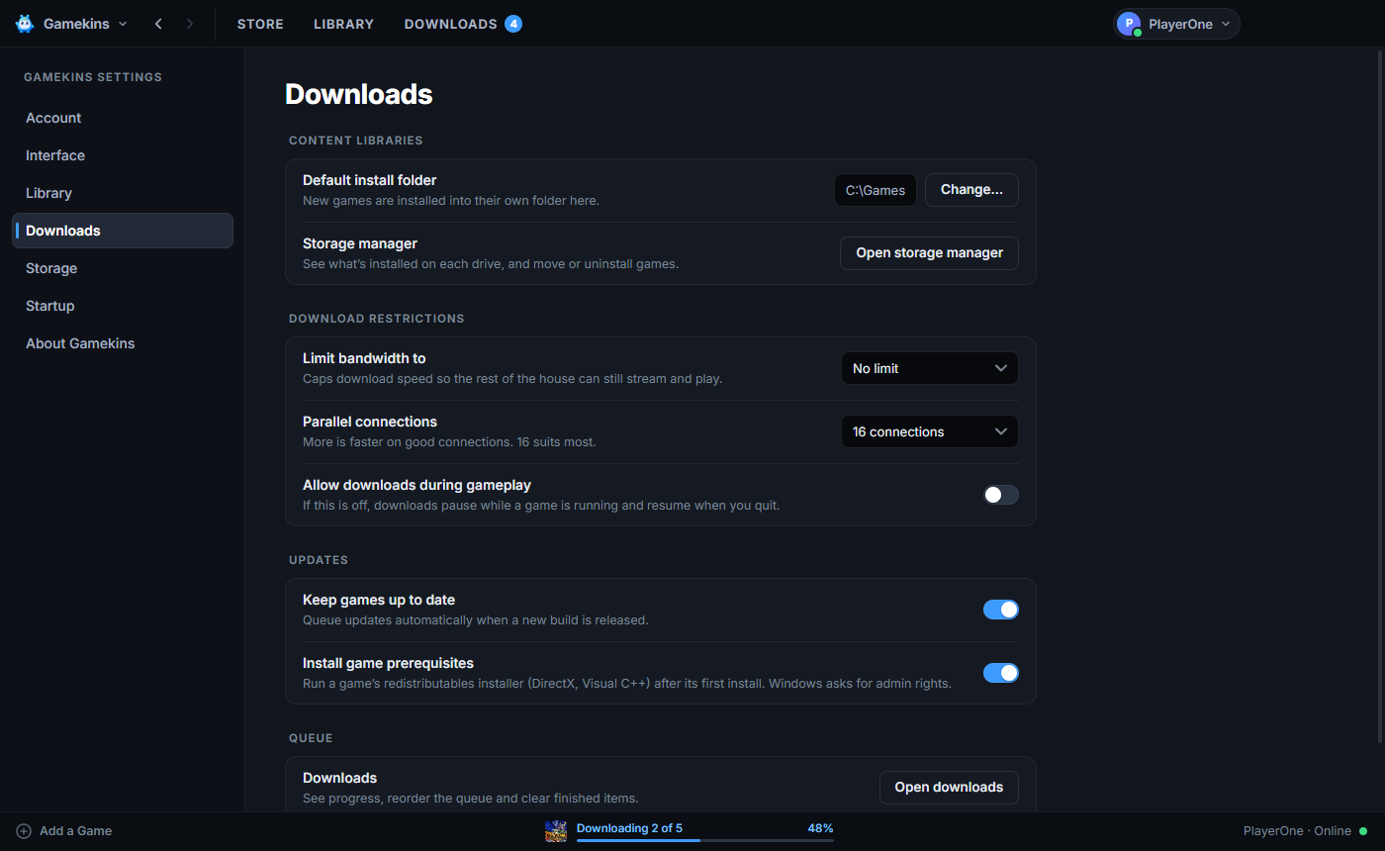Turn off Keep games up to date
The width and height of the screenshot is (1385, 851).
[x=1001, y=610]
